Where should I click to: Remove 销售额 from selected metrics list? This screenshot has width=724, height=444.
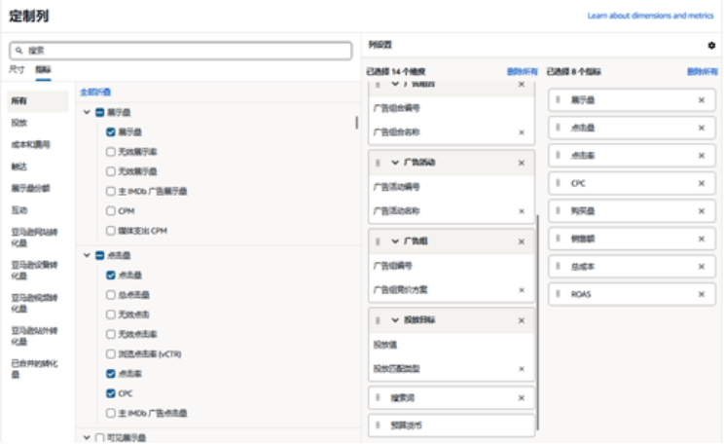(701, 239)
